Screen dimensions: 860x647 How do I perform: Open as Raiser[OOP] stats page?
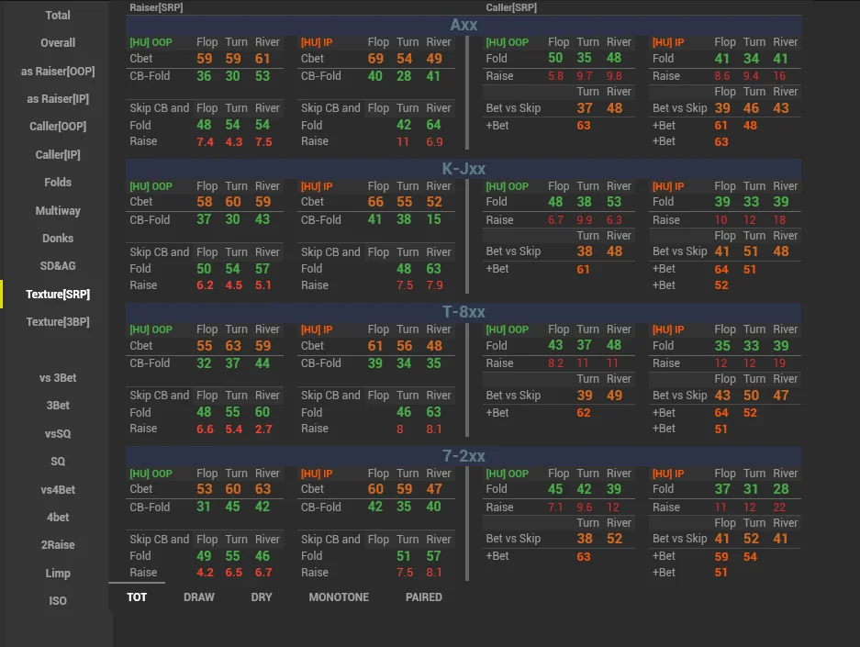tap(58, 72)
